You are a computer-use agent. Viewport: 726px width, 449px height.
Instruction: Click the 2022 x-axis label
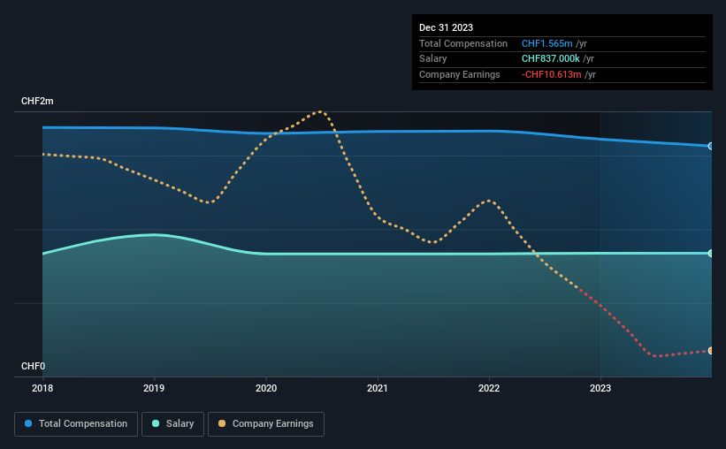click(x=489, y=388)
